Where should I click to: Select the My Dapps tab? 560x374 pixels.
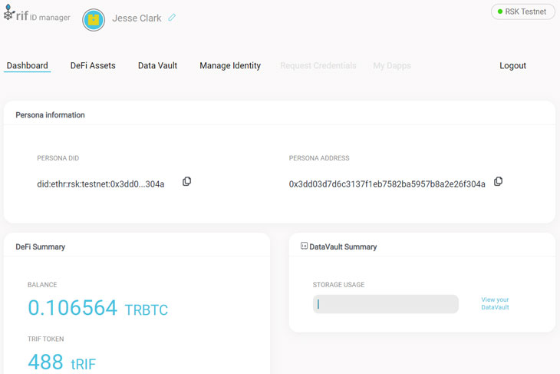(x=392, y=66)
